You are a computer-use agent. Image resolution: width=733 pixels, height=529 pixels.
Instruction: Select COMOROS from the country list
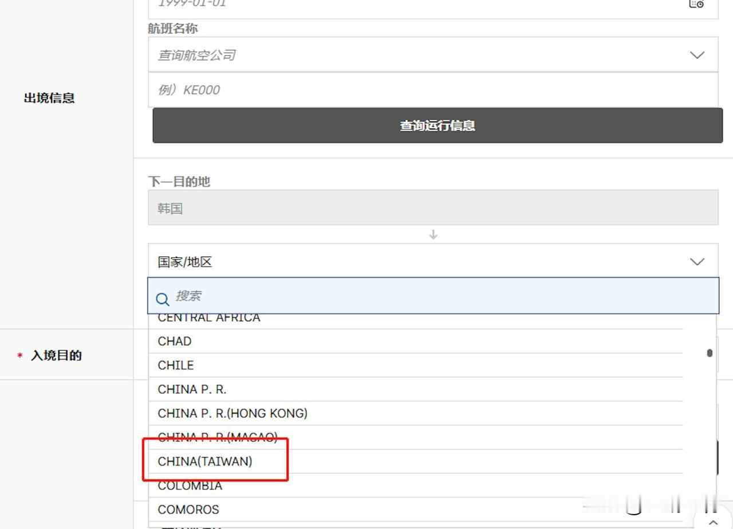(229, 509)
